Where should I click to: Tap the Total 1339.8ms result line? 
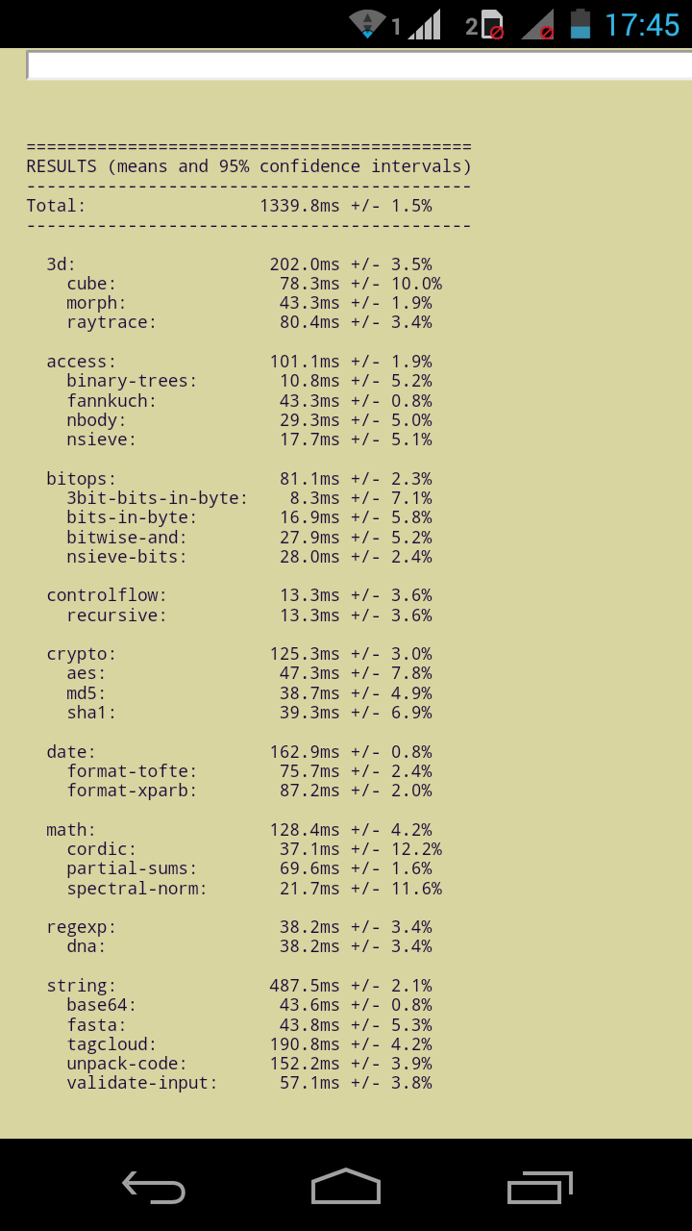[229, 206]
